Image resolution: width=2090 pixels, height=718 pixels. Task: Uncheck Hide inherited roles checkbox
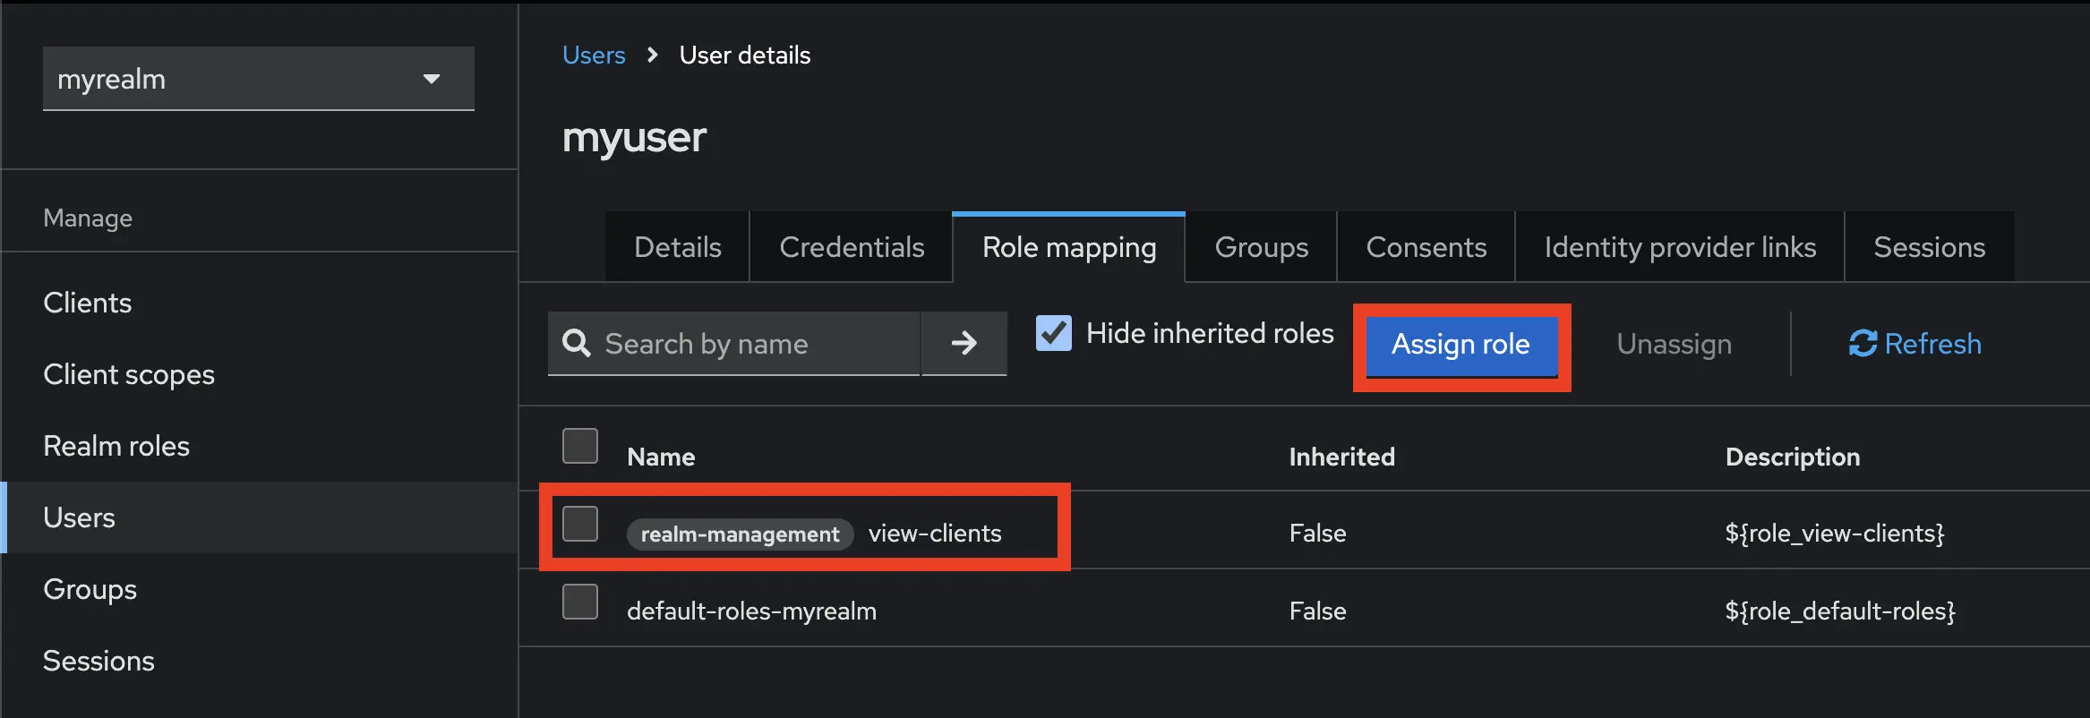click(x=1053, y=333)
